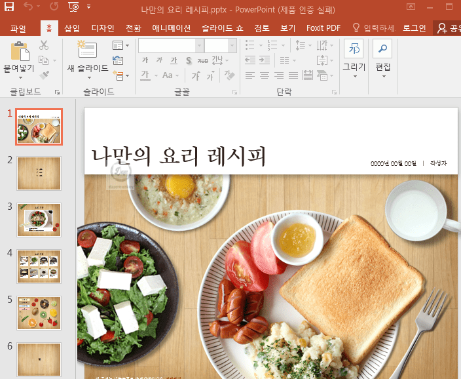Image resolution: width=461 pixels, height=379 pixels.
Task: Click the Format Painter brush icon
Action: 44,75
